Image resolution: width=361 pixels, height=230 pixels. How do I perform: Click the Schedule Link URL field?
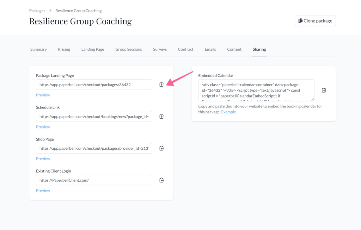coord(94,116)
